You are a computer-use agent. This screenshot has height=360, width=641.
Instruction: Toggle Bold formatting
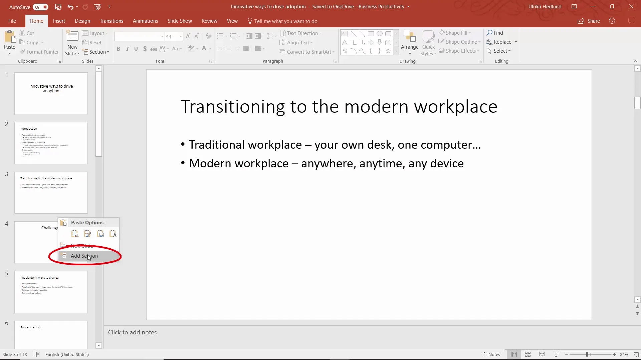click(118, 49)
